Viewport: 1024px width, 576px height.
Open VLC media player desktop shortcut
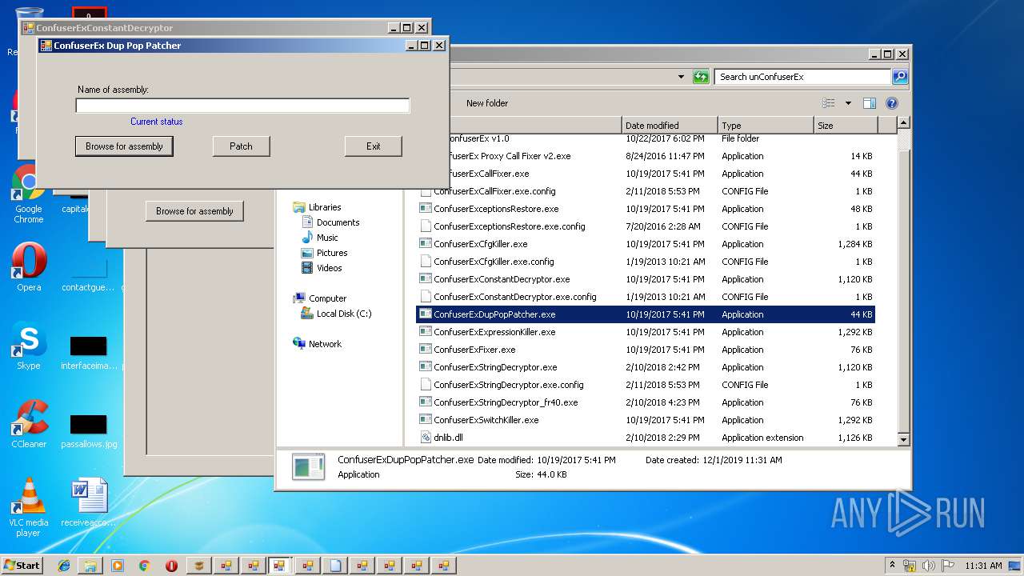(29, 507)
